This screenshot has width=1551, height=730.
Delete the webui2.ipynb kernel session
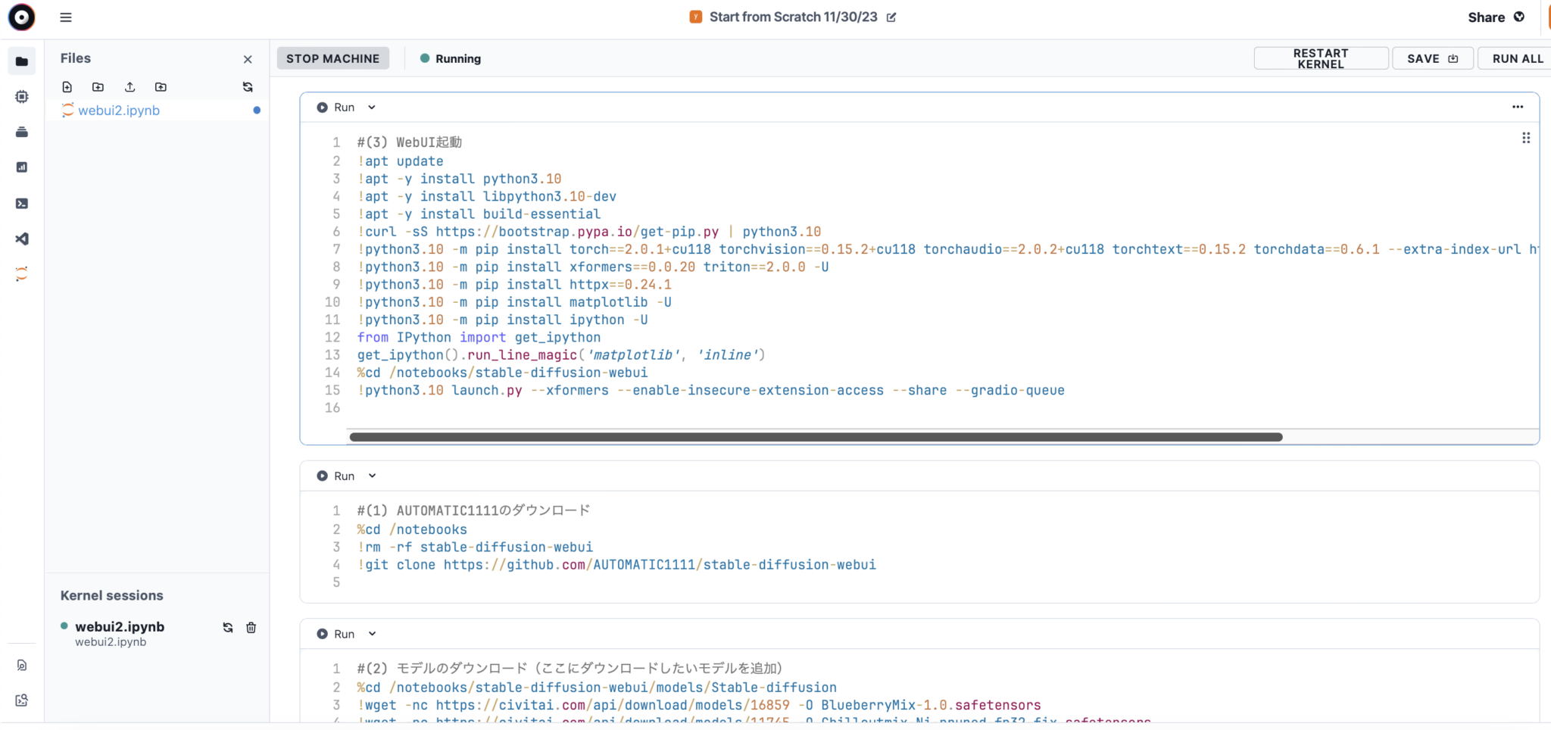(251, 628)
